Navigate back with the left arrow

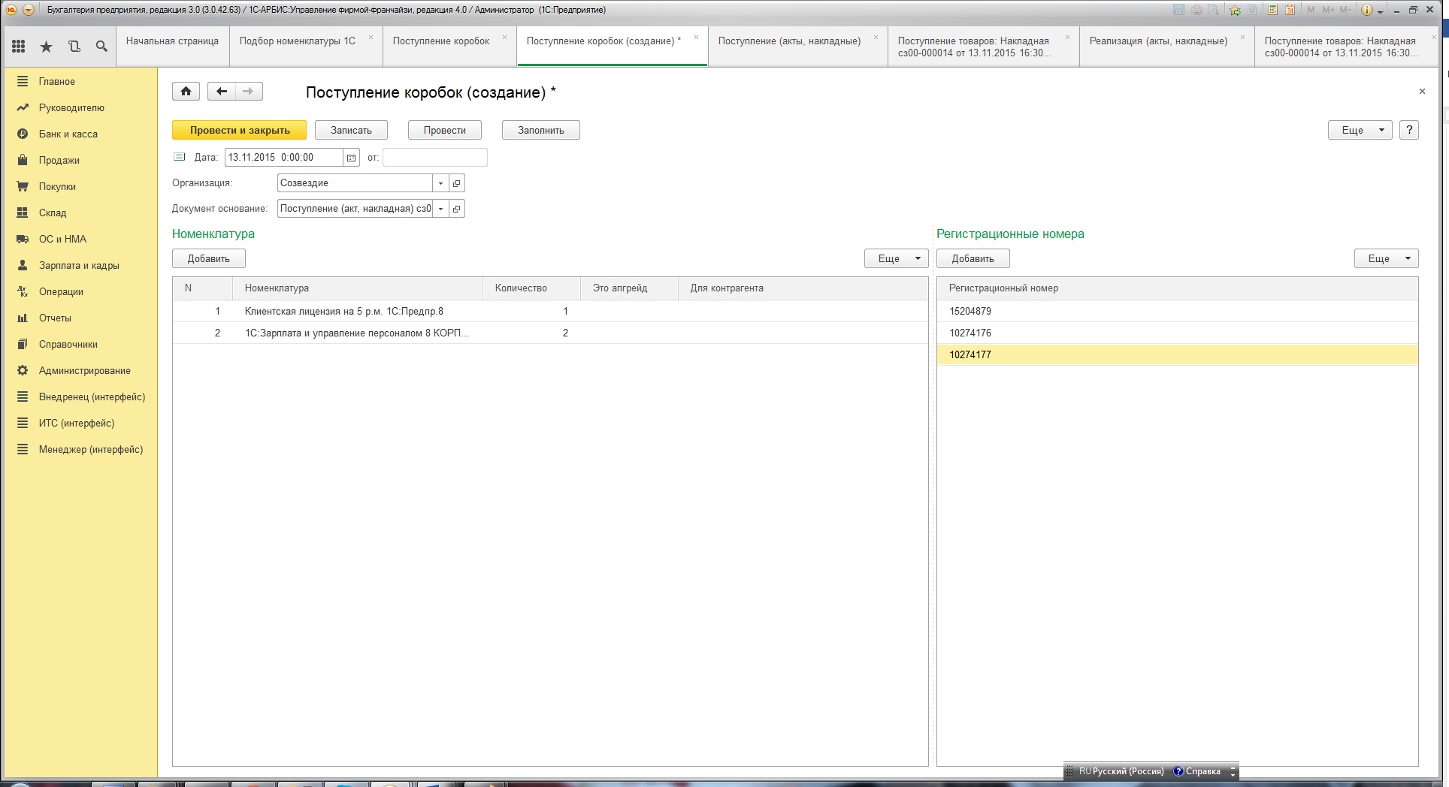pos(221,92)
